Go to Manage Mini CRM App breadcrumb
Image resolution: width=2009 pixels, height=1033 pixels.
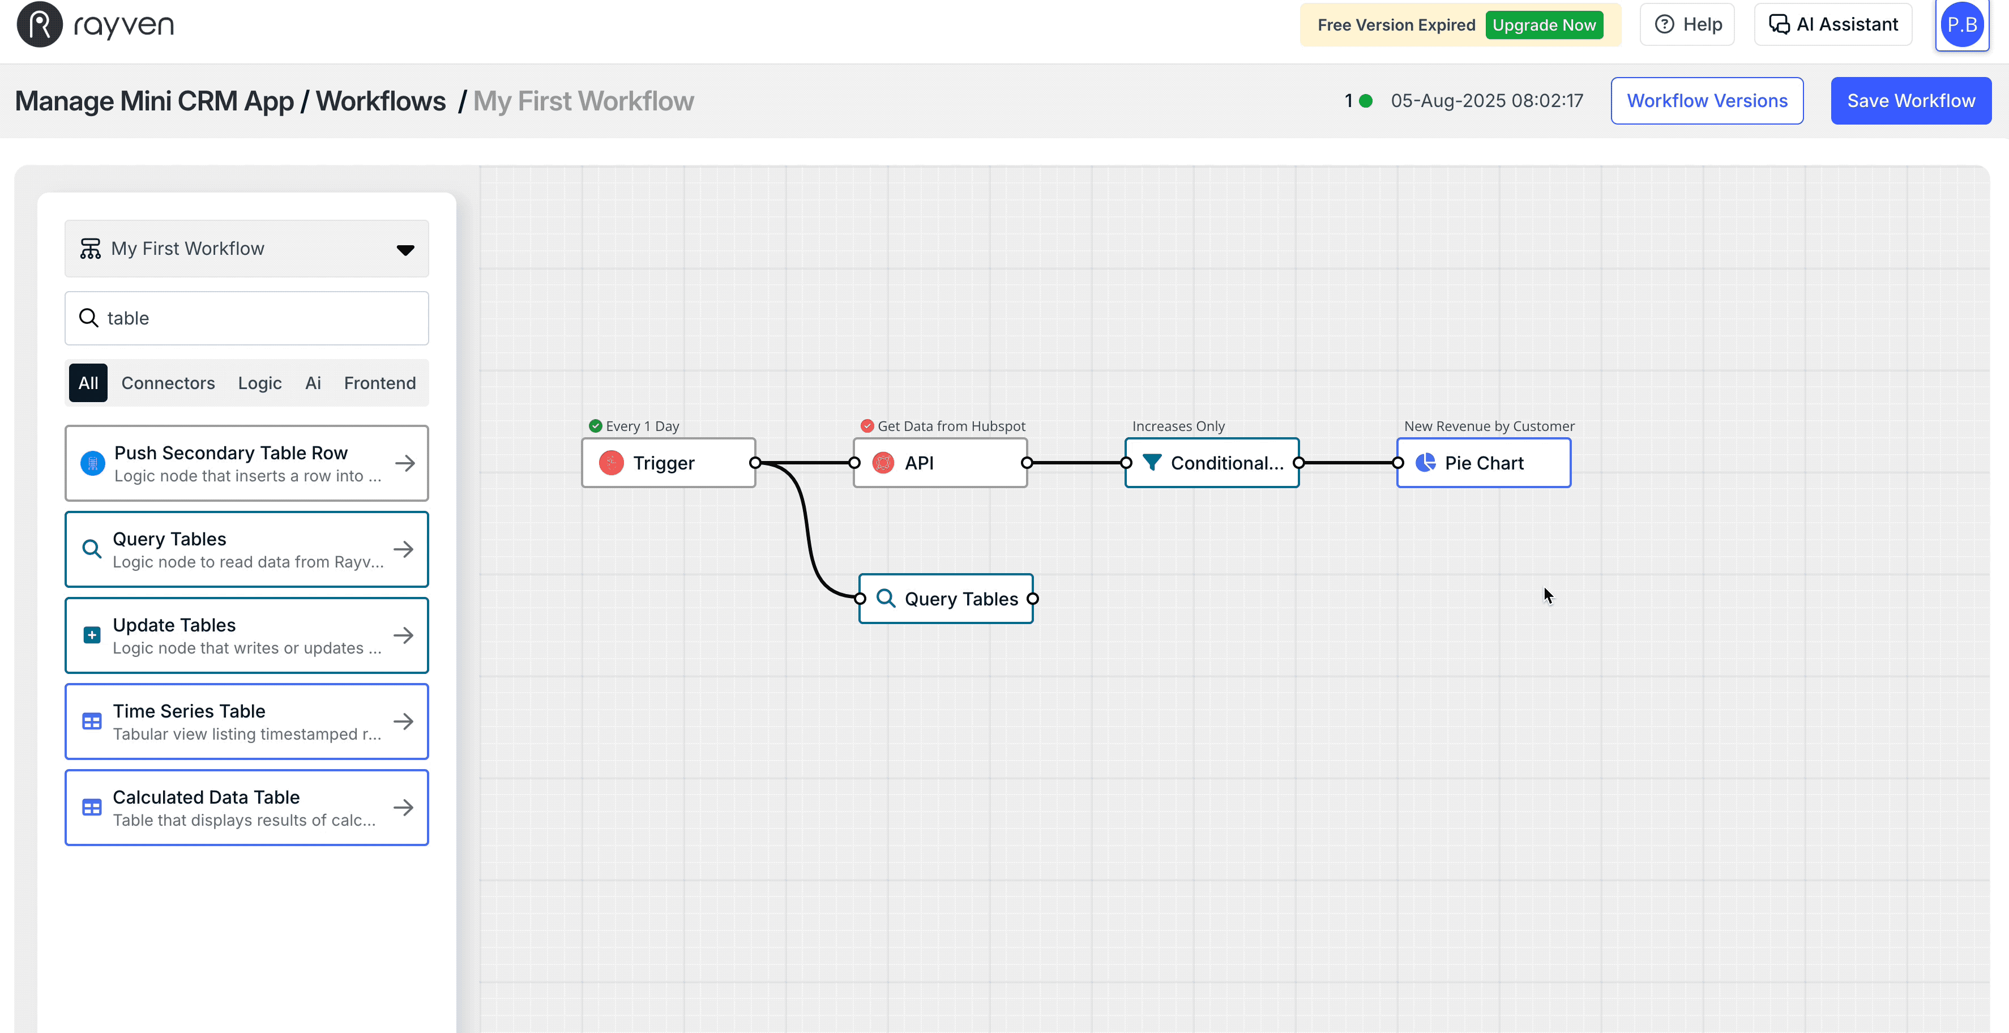pos(155,101)
